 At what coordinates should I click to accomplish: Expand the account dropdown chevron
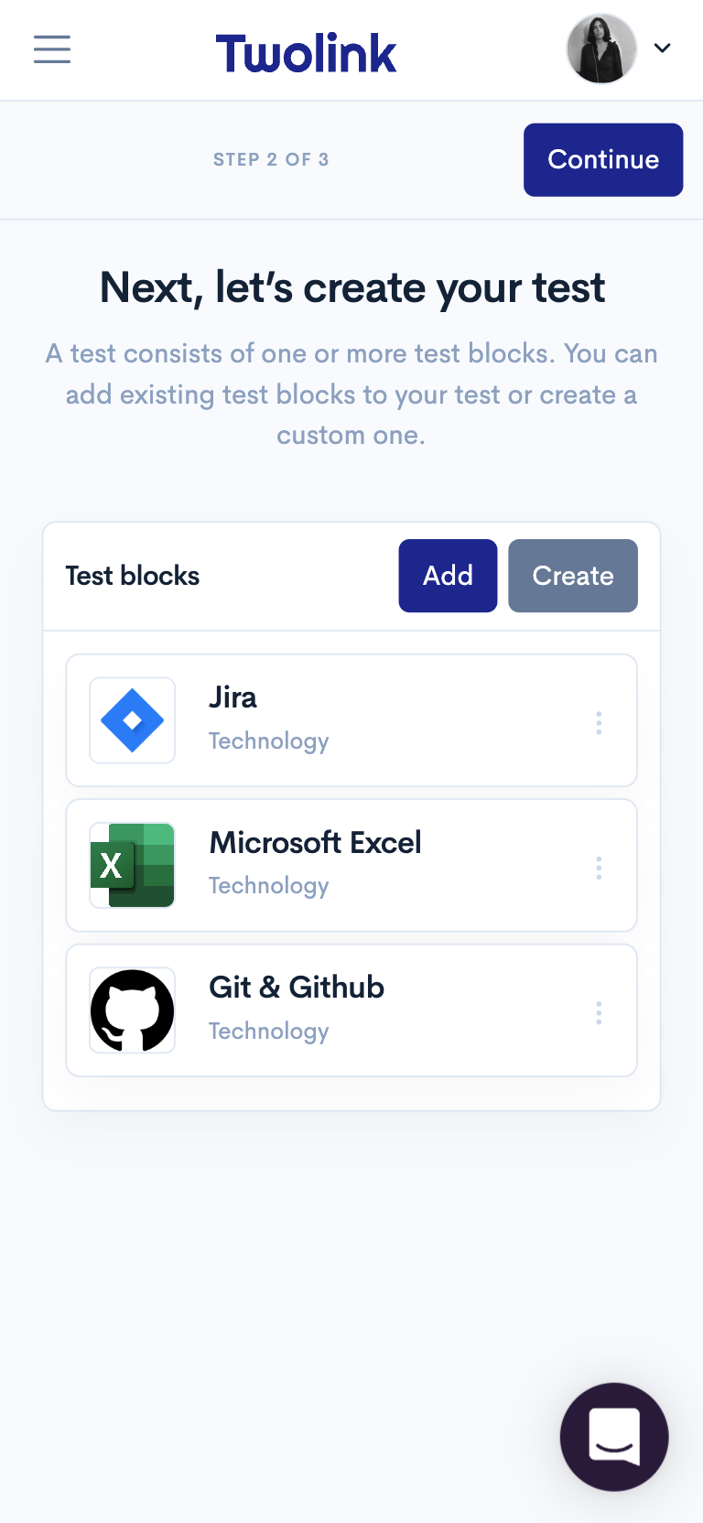663,49
